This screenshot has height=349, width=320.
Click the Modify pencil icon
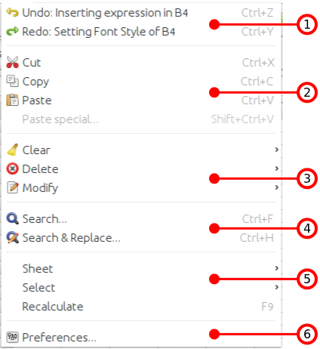tap(12, 187)
